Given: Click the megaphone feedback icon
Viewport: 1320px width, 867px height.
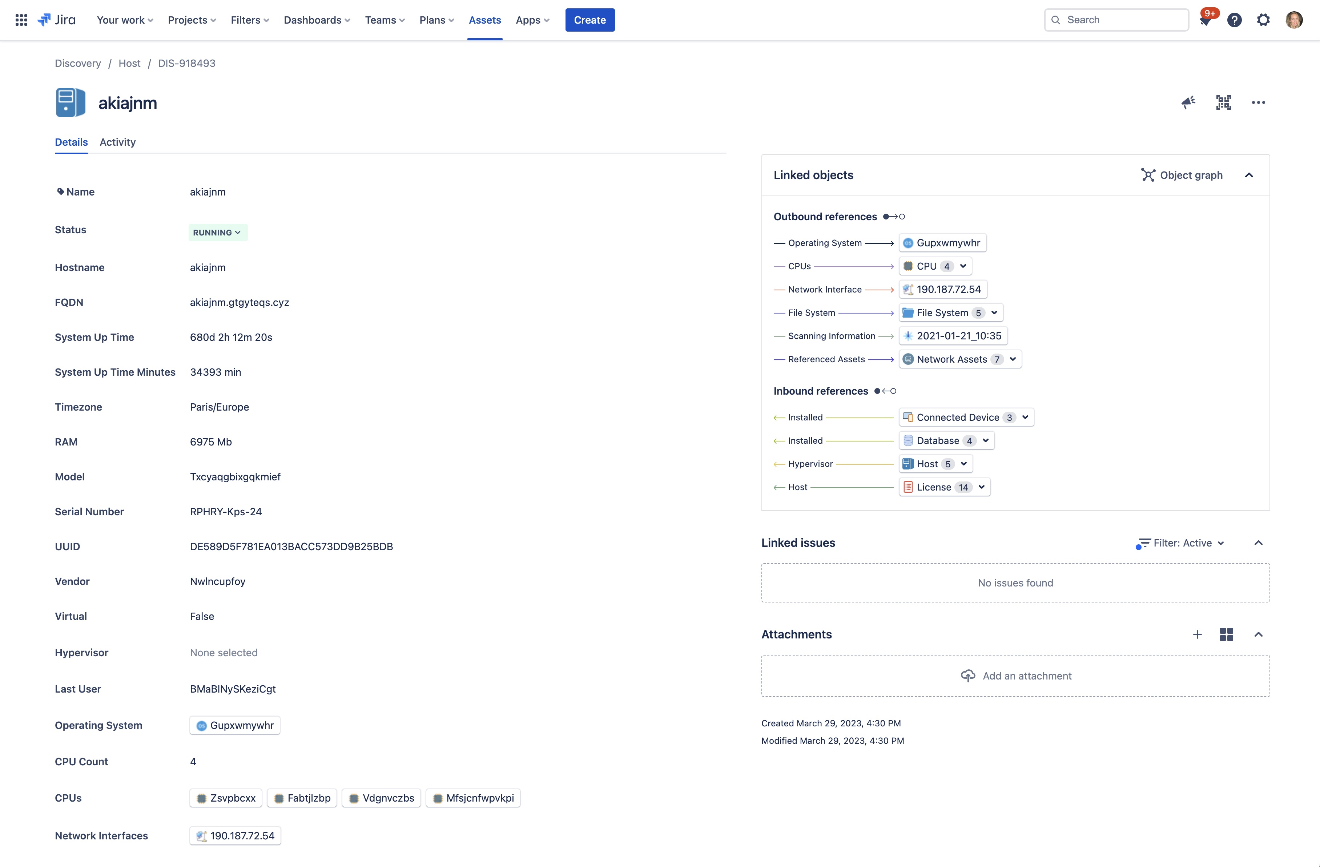Looking at the screenshot, I should (1187, 102).
